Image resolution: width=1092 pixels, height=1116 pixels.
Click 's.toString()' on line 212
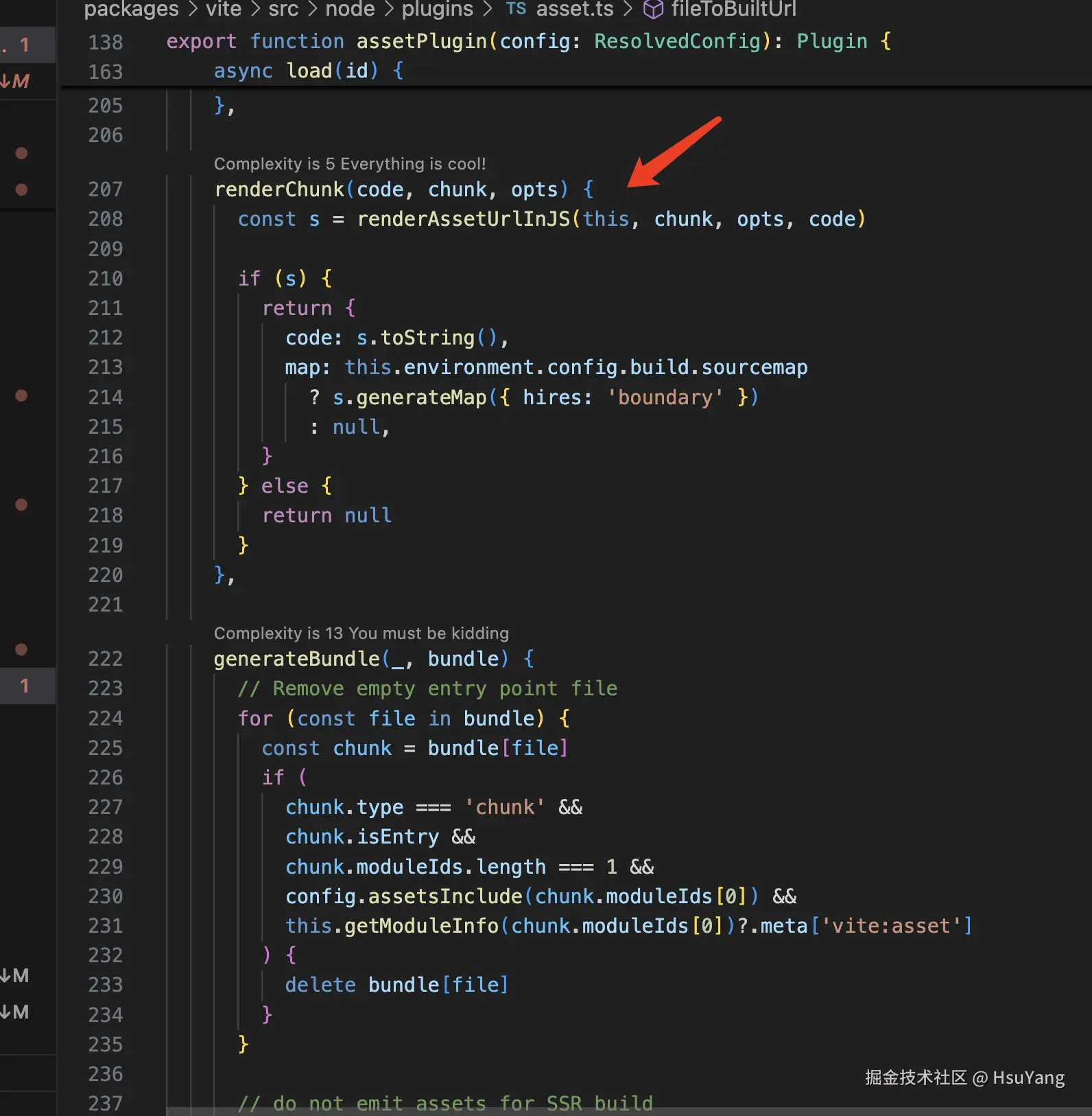(x=427, y=338)
